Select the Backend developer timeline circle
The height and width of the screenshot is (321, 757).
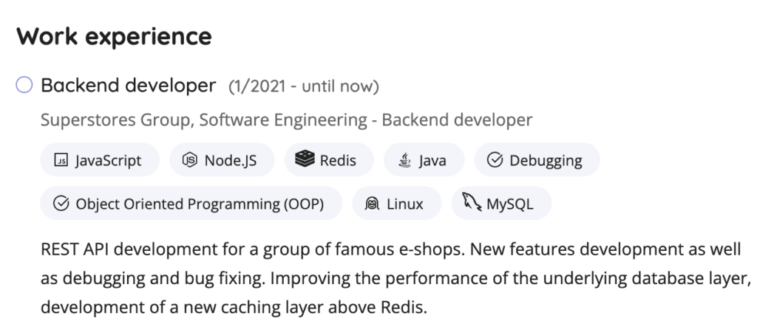coord(24,86)
